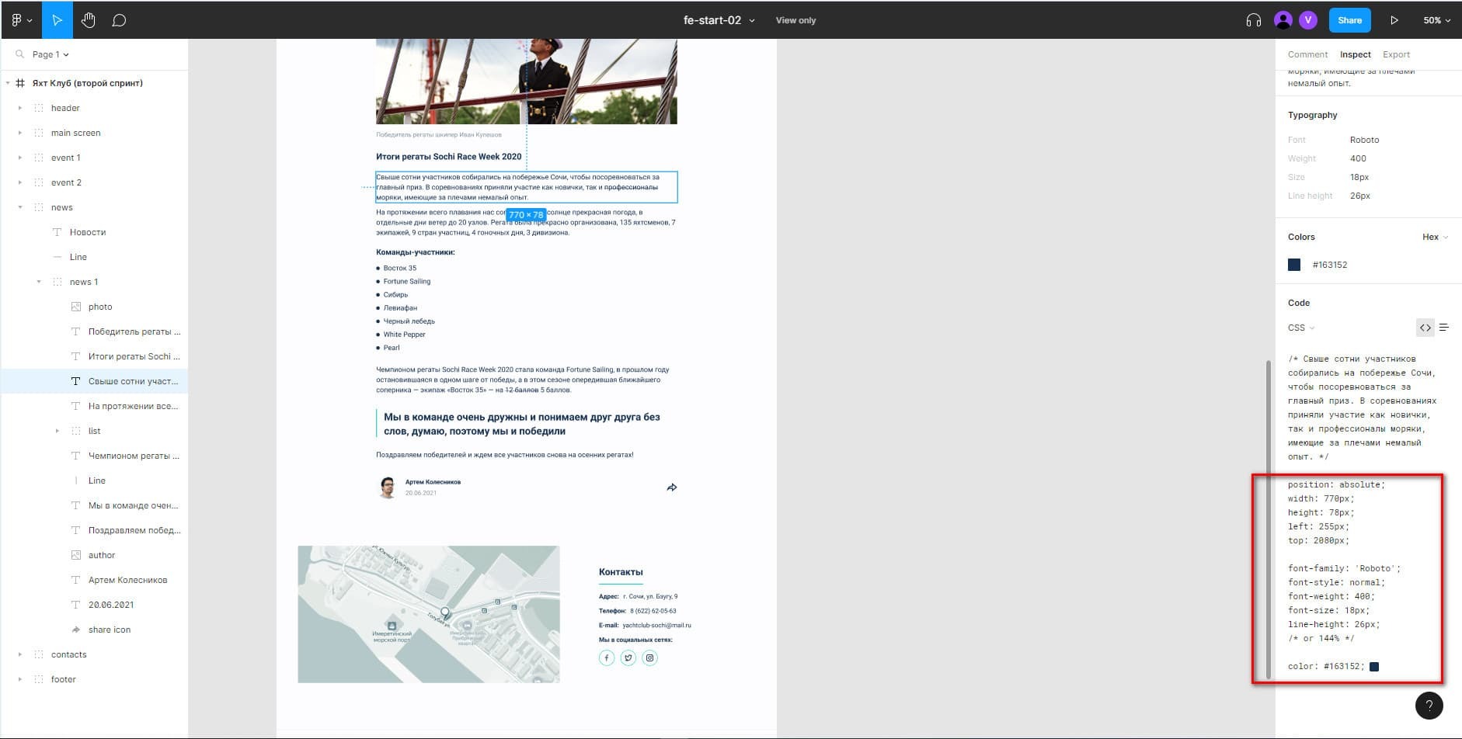Viewport: 1462px width, 739px height.
Task: Open the 50% zoom dropdown
Action: [x=1436, y=20]
